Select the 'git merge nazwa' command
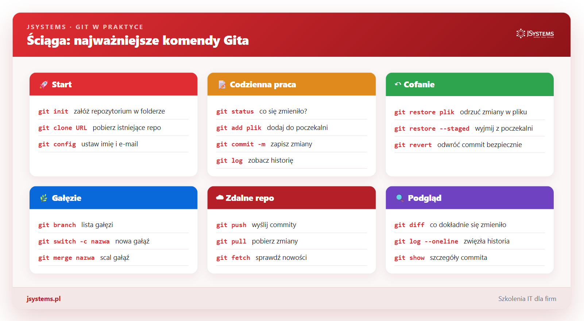584x321 pixels. 66,258
